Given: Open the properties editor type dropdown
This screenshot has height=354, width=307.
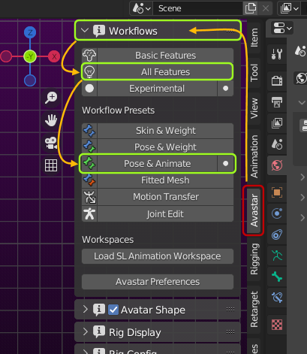Looking at the screenshot, I should click(x=282, y=28).
